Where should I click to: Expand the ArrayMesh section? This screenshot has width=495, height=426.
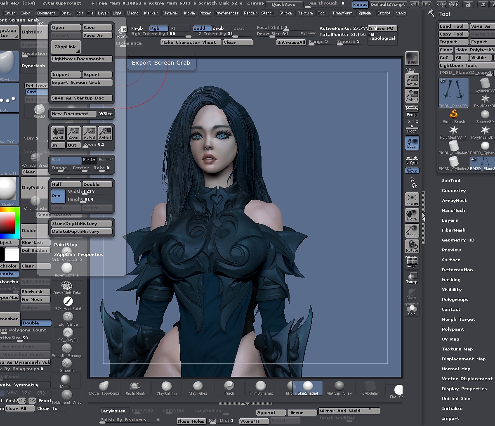(455, 200)
